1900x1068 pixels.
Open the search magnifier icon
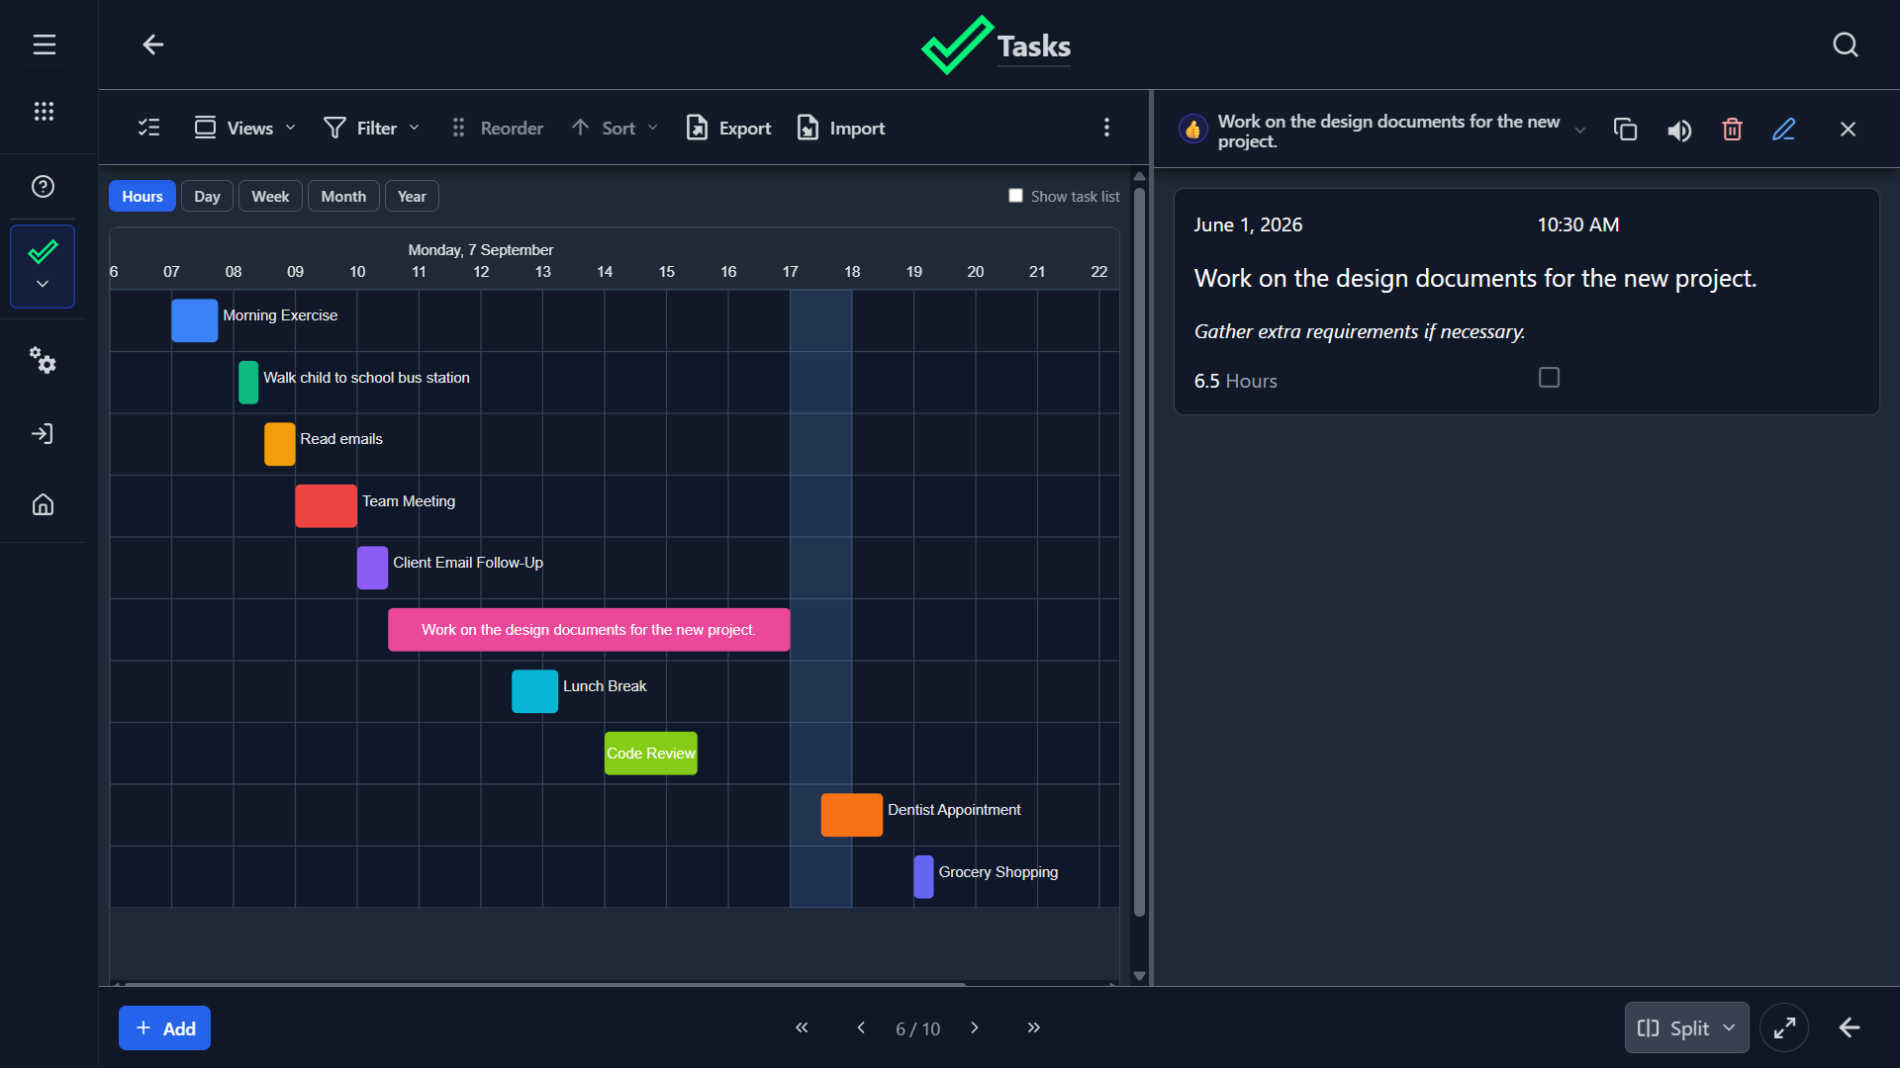pos(1845,44)
